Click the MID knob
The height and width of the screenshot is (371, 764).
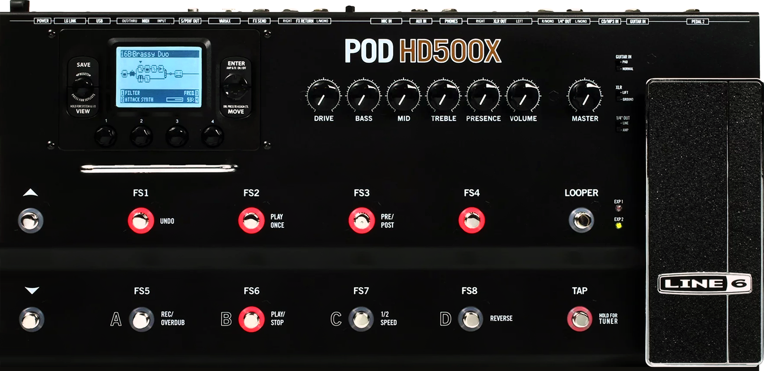point(403,96)
